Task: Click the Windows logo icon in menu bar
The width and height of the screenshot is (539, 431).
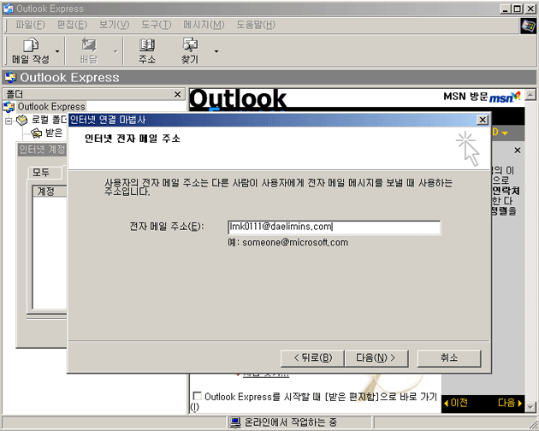Action: pos(528,26)
